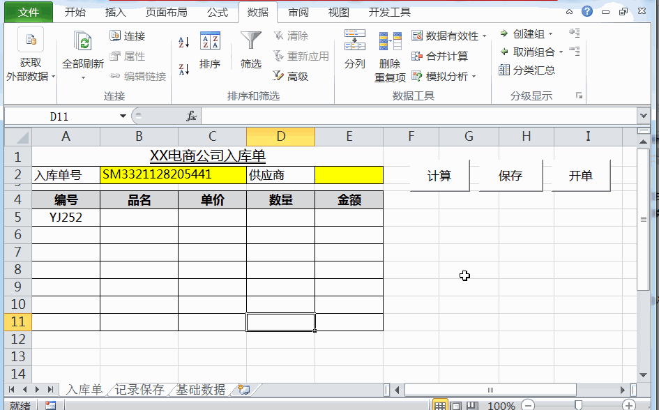Click the 计算 button
This screenshot has height=410, width=659.
coord(439,176)
